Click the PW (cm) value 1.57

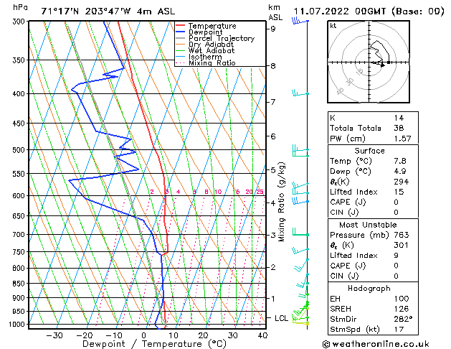[403, 139]
